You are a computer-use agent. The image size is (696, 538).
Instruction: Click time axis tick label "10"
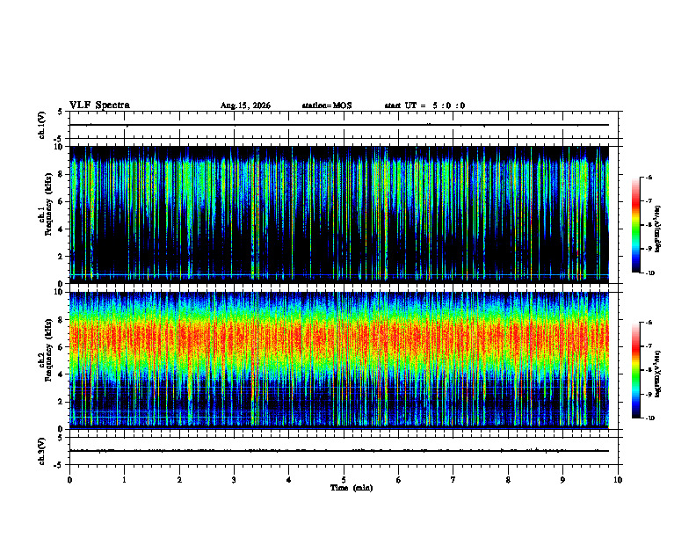[x=618, y=480]
